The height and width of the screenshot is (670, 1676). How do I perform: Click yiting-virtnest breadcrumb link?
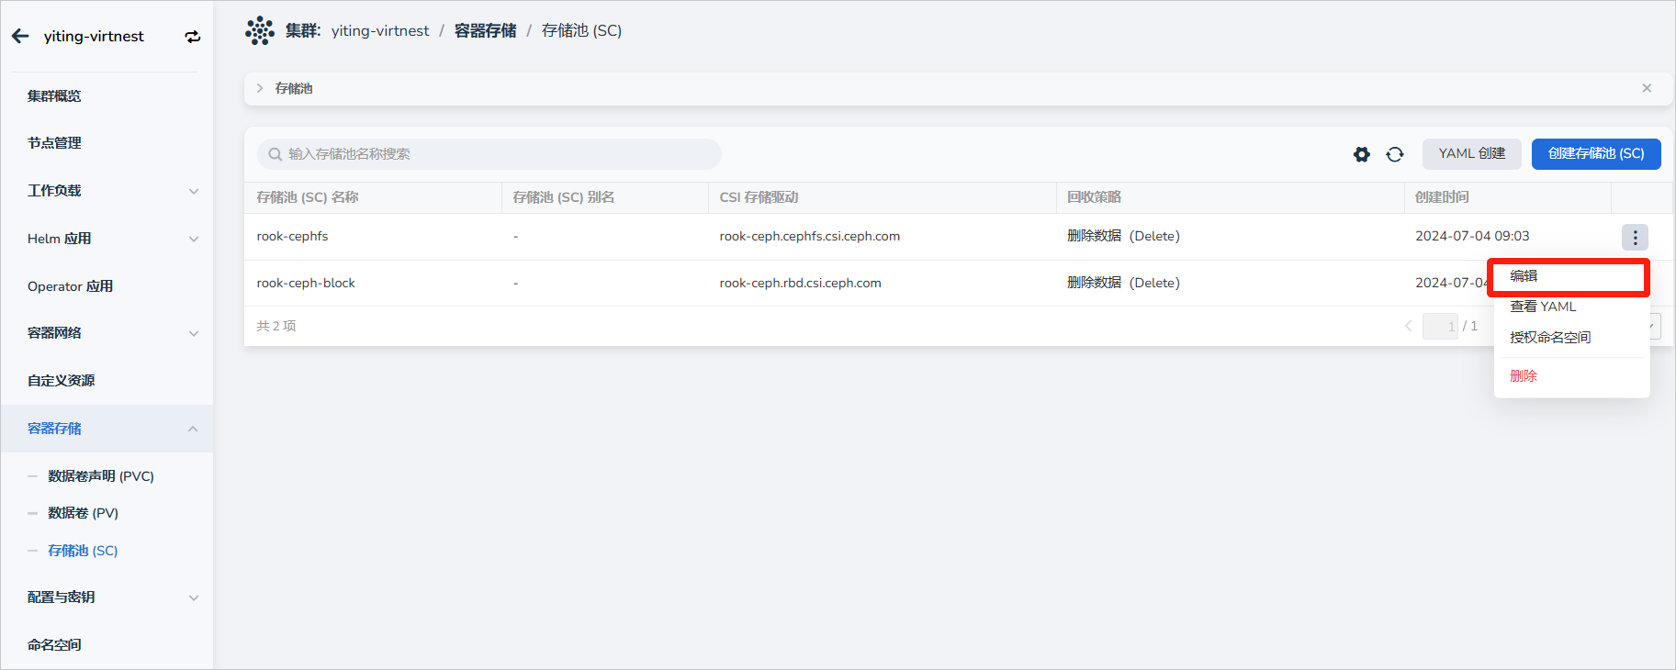[x=380, y=31]
